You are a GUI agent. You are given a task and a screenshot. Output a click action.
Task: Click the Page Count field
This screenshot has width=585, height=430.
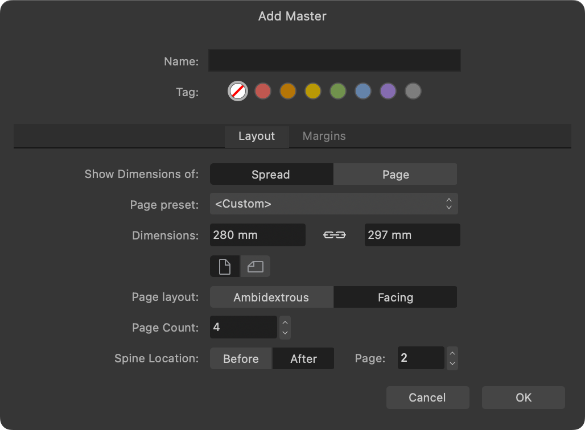243,327
